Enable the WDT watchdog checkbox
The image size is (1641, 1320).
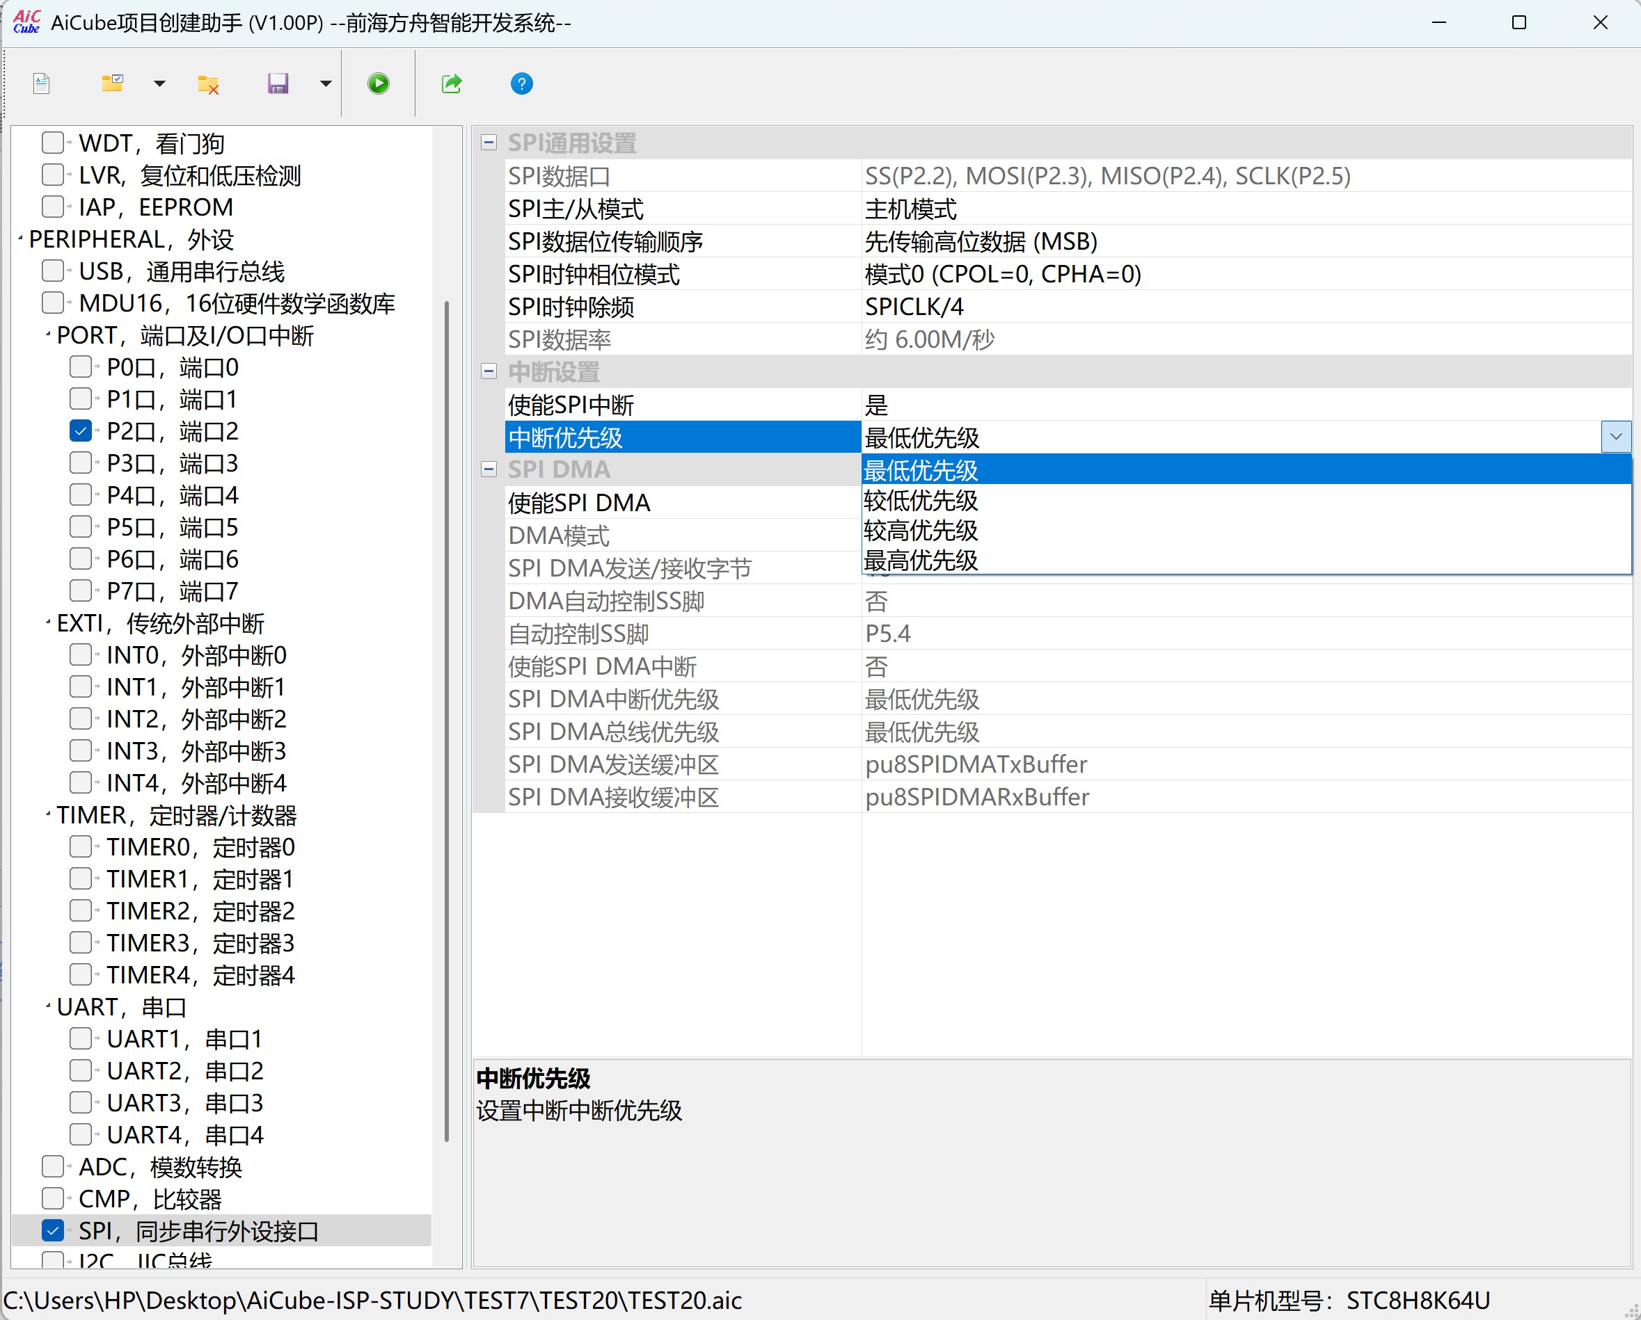[52, 143]
